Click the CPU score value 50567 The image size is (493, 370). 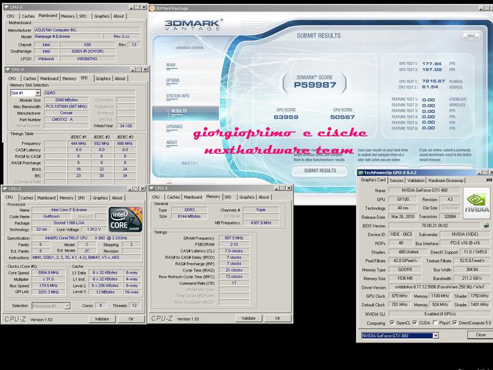click(x=342, y=117)
